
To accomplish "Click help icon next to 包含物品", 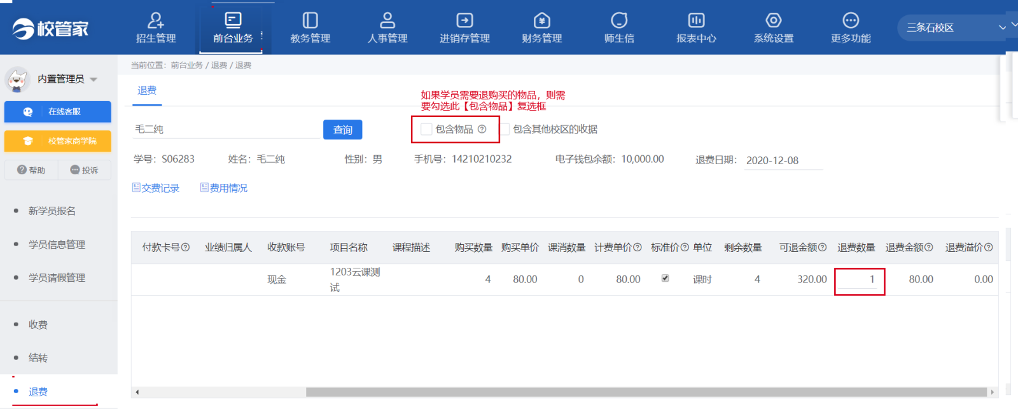I will [x=482, y=129].
